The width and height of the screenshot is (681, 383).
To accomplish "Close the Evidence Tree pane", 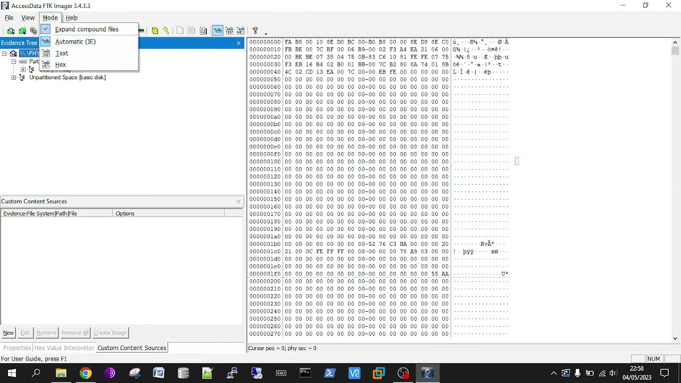I will (x=238, y=43).
